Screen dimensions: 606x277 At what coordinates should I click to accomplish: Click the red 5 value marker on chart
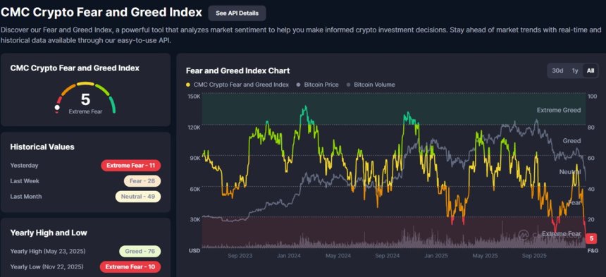591,239
